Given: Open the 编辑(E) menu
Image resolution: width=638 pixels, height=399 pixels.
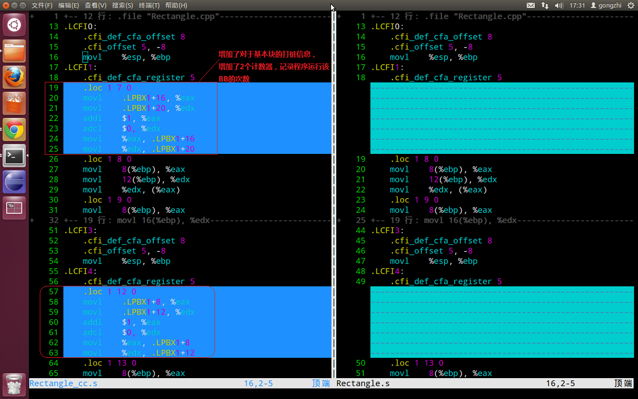Looking at the screenshot, I should click(x=69, y=5).
